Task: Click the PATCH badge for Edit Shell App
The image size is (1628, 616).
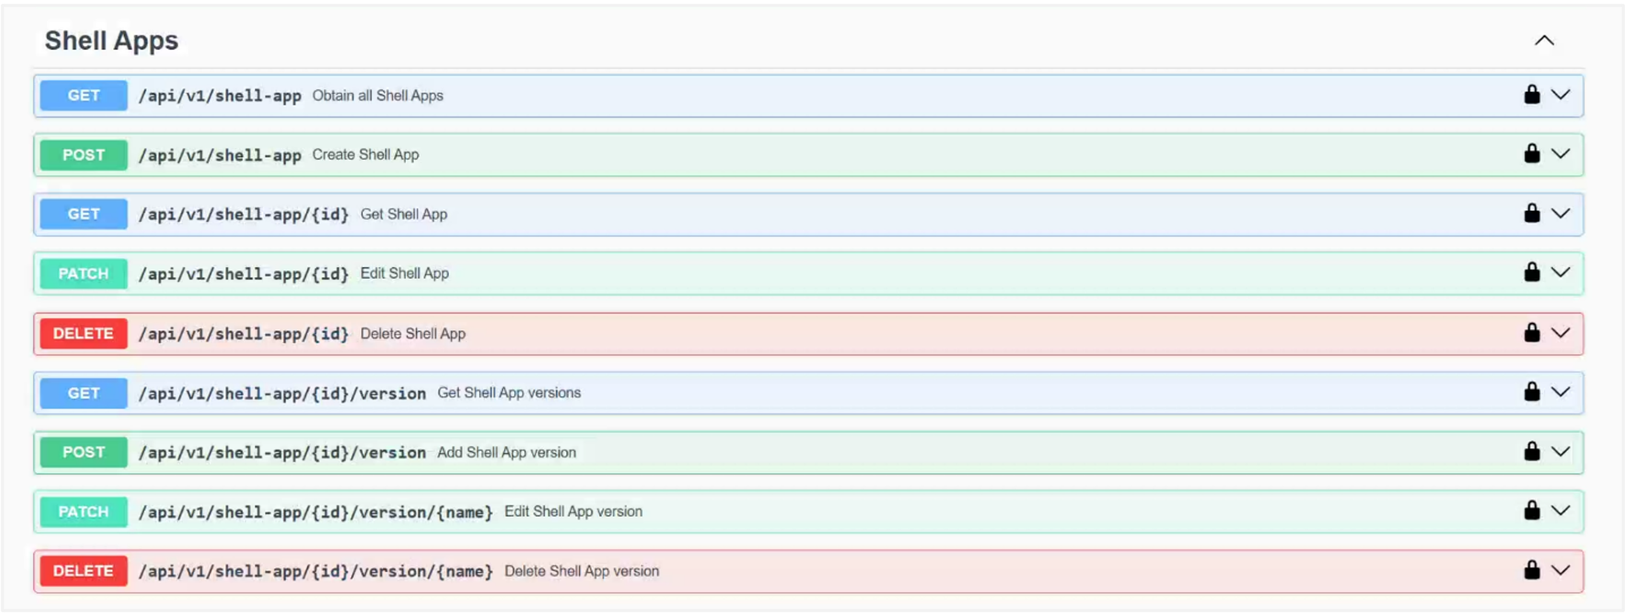Action: [x=84, y=274]
